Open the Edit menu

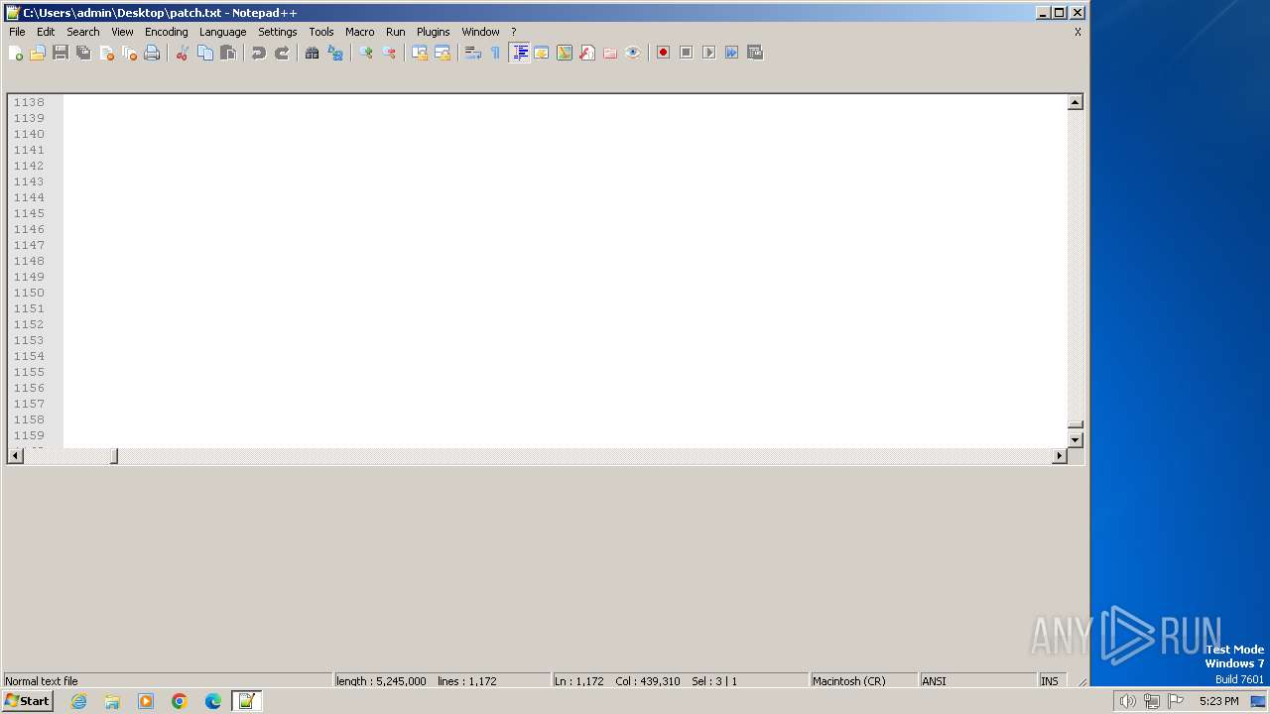(46, 32)
